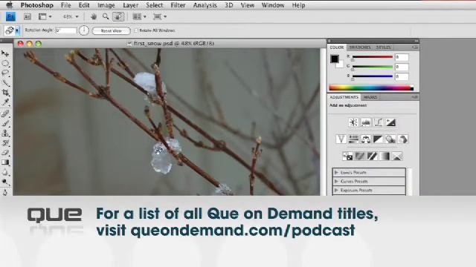
Task: Open the Apple menu
Action: tap(10, 5)
